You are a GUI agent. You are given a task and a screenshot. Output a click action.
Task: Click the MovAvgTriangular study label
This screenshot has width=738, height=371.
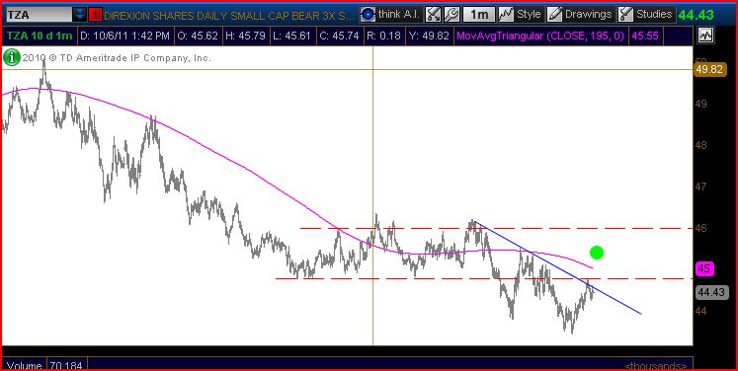click(x=540, y=36)
